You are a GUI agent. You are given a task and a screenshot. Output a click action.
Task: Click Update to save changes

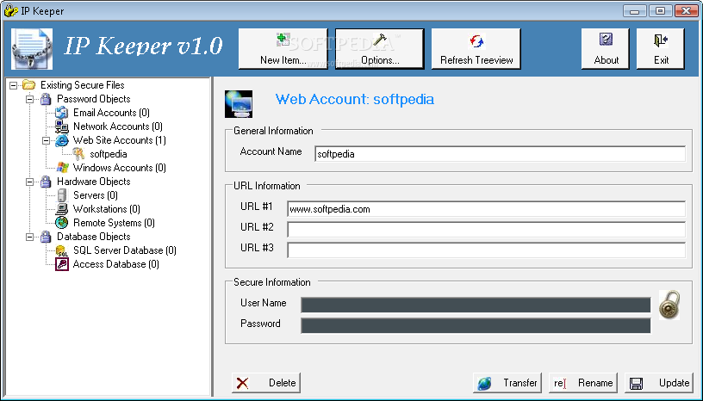658,383
